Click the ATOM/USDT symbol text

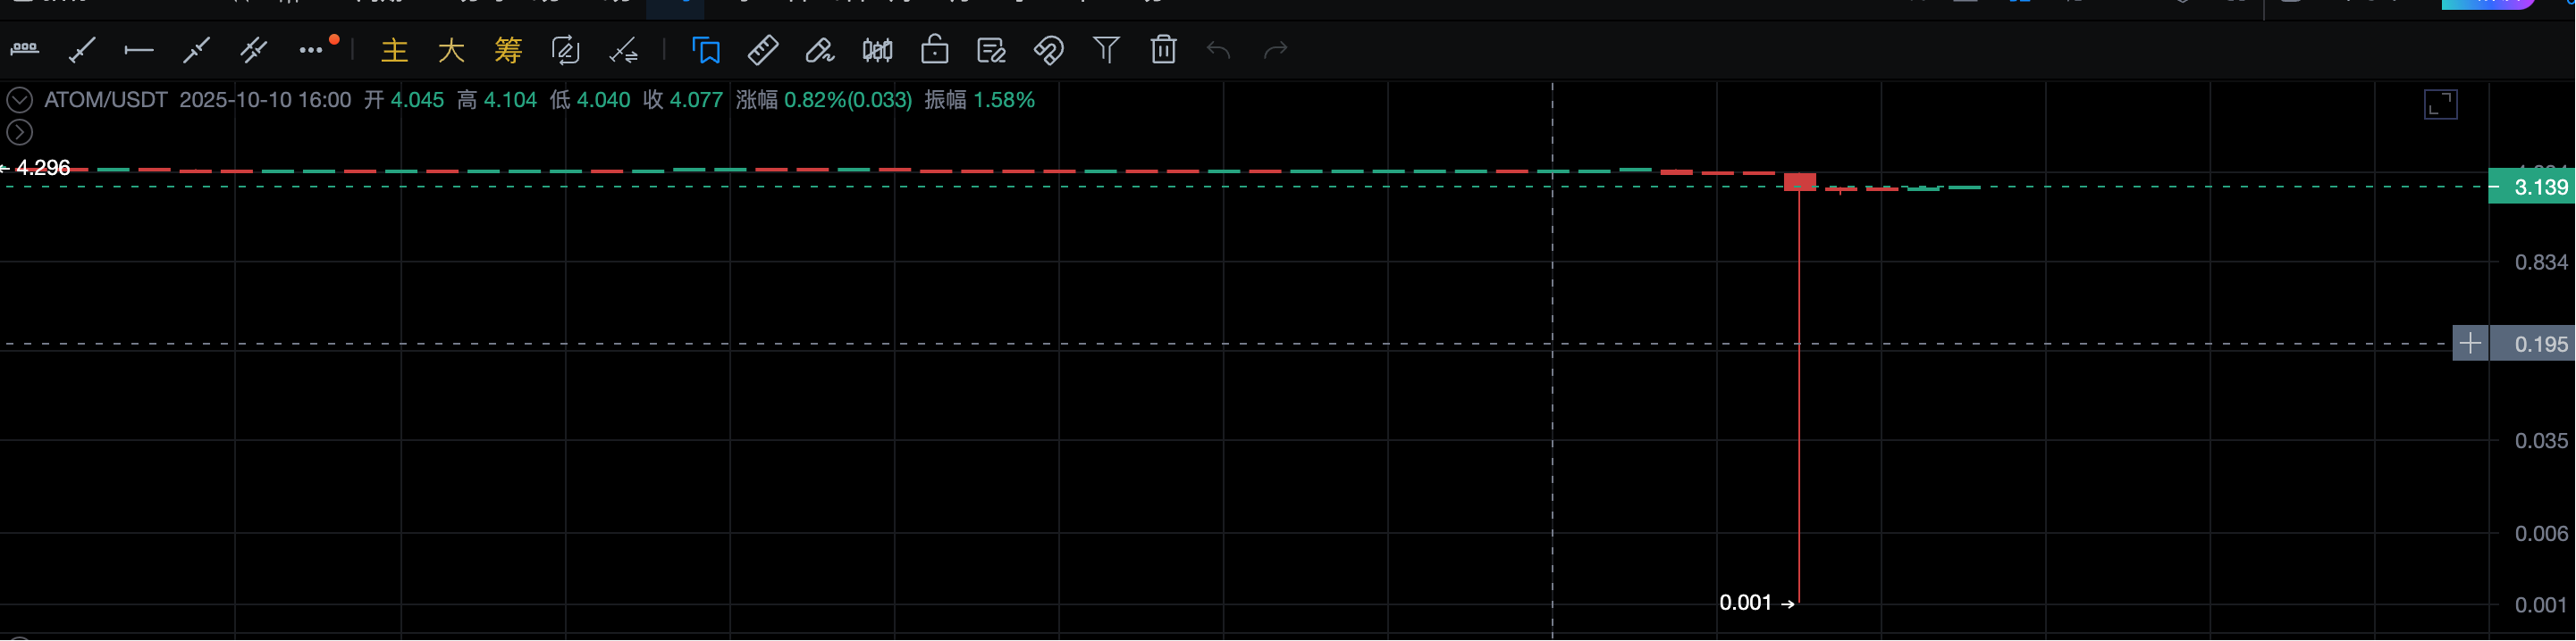pos(106,100)
